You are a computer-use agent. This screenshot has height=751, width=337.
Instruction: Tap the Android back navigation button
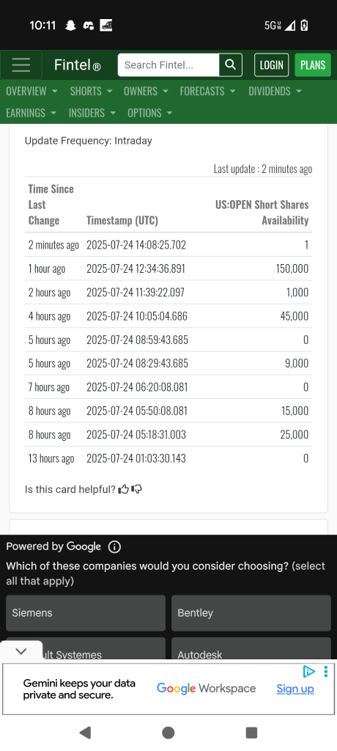85,733
